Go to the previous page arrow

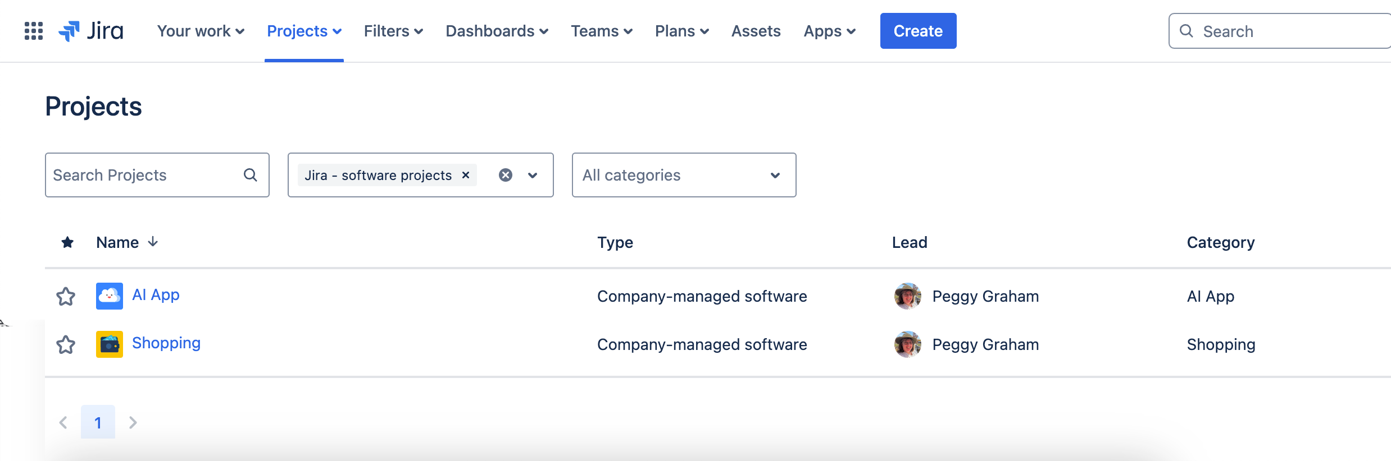pos(63,422)
